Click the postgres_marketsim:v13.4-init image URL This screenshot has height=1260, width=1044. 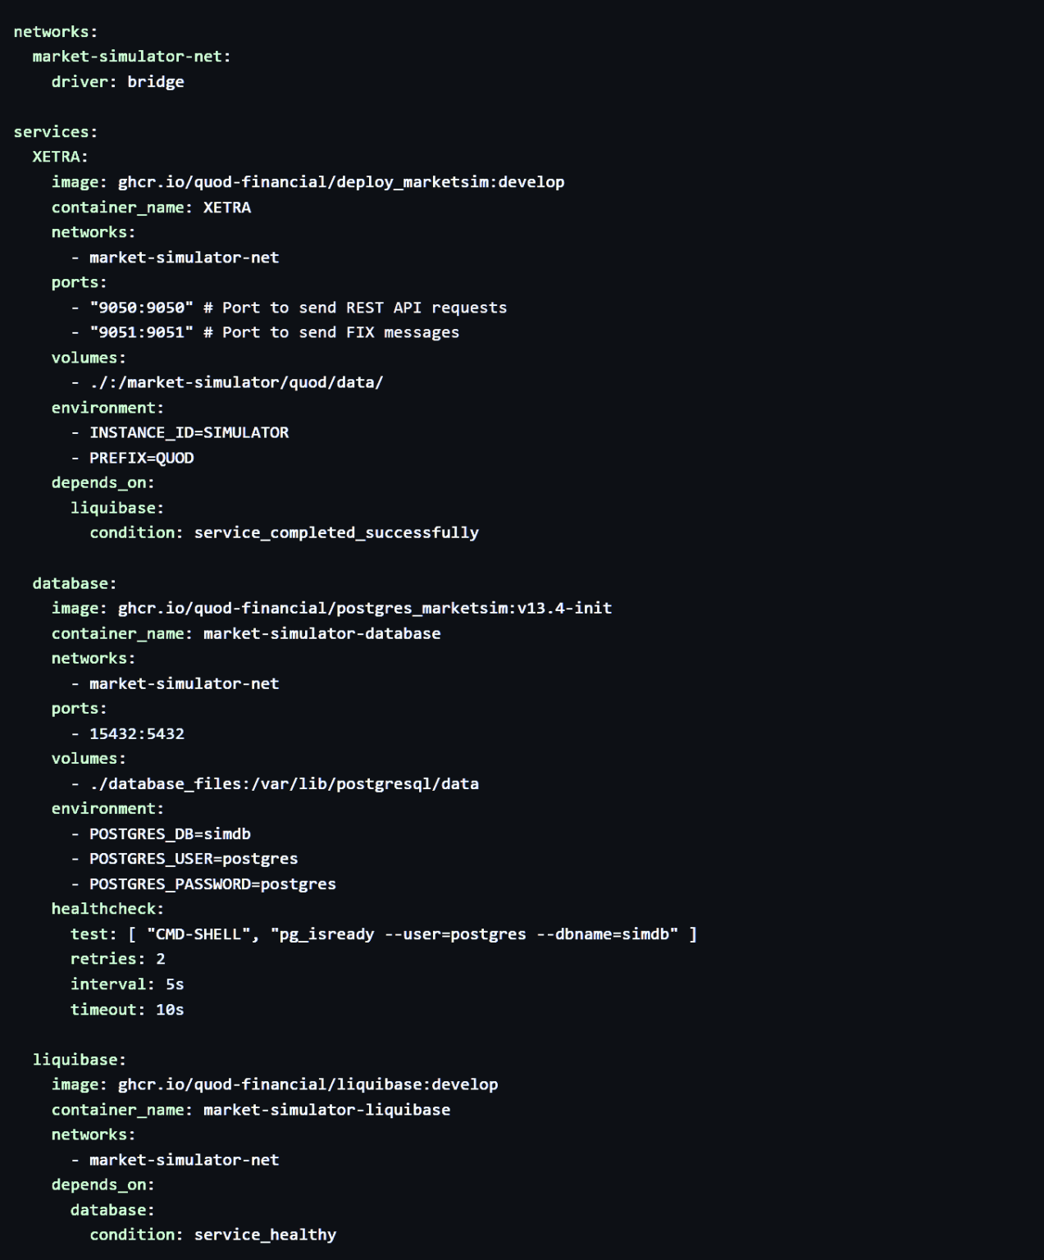(364, 608)
